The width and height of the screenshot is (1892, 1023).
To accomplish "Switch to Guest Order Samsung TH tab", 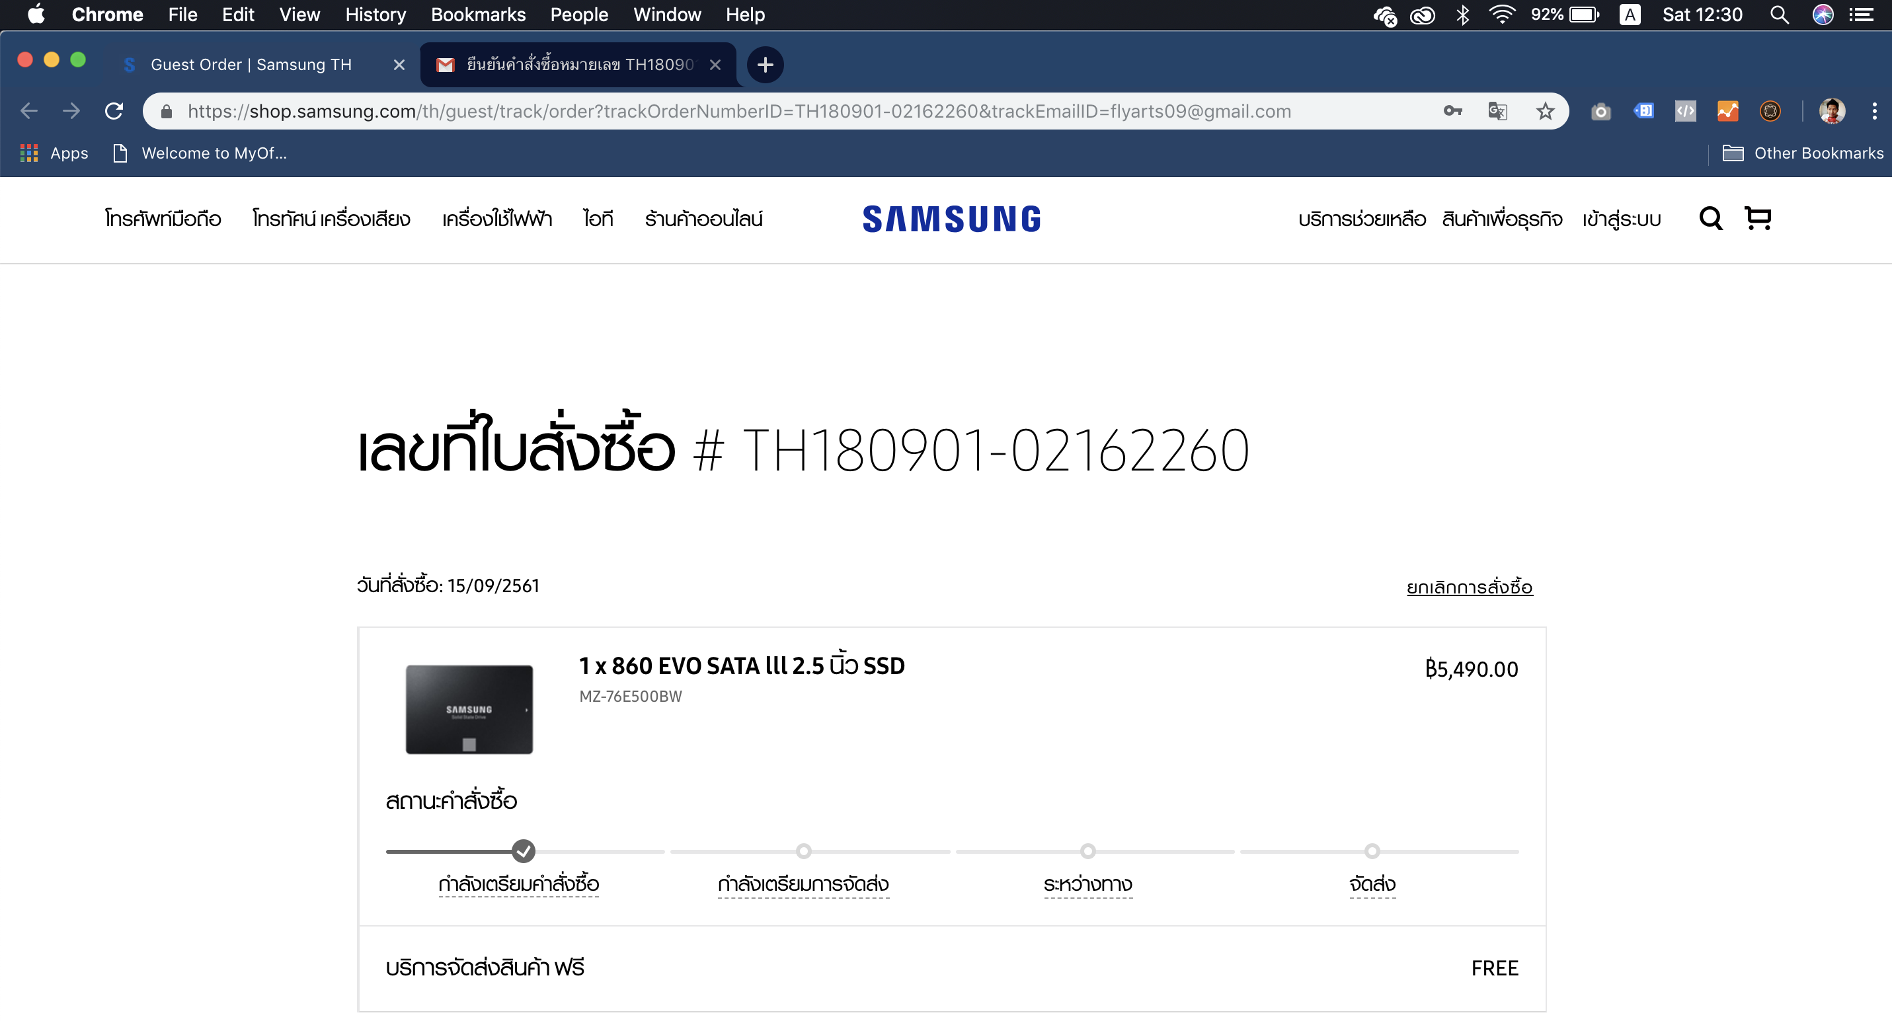I will pos(250,65).
